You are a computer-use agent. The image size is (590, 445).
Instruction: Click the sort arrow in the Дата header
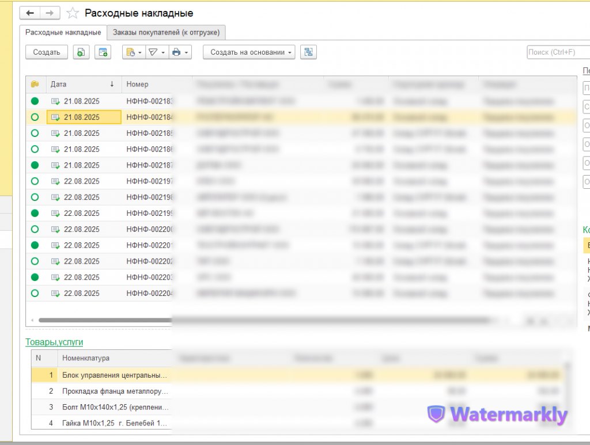pyautogui.click(x=112, y=84)
